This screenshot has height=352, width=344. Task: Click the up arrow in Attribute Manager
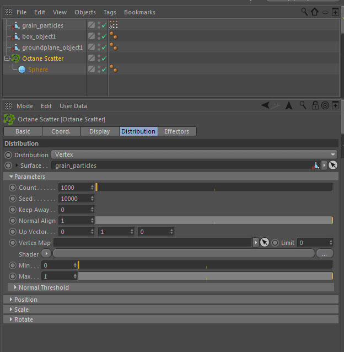pyautogui.click(x=289, y=105)
